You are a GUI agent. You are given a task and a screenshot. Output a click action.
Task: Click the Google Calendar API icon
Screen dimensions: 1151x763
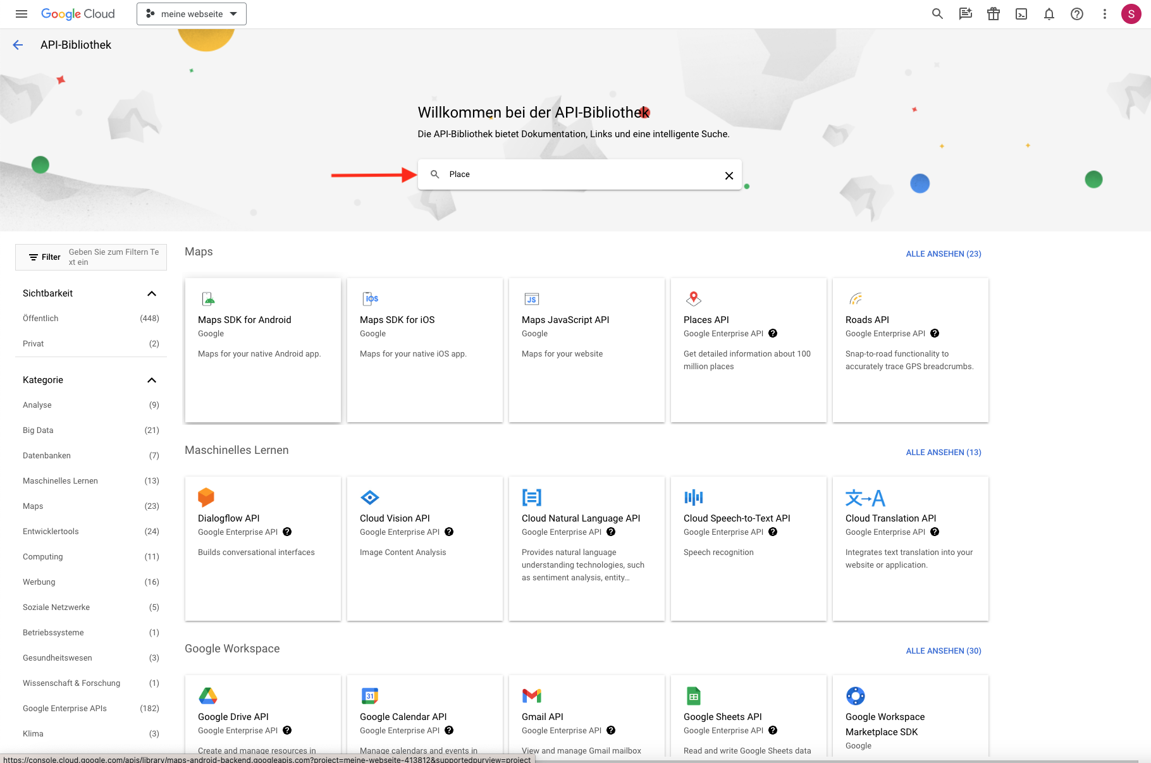point(370,696)
